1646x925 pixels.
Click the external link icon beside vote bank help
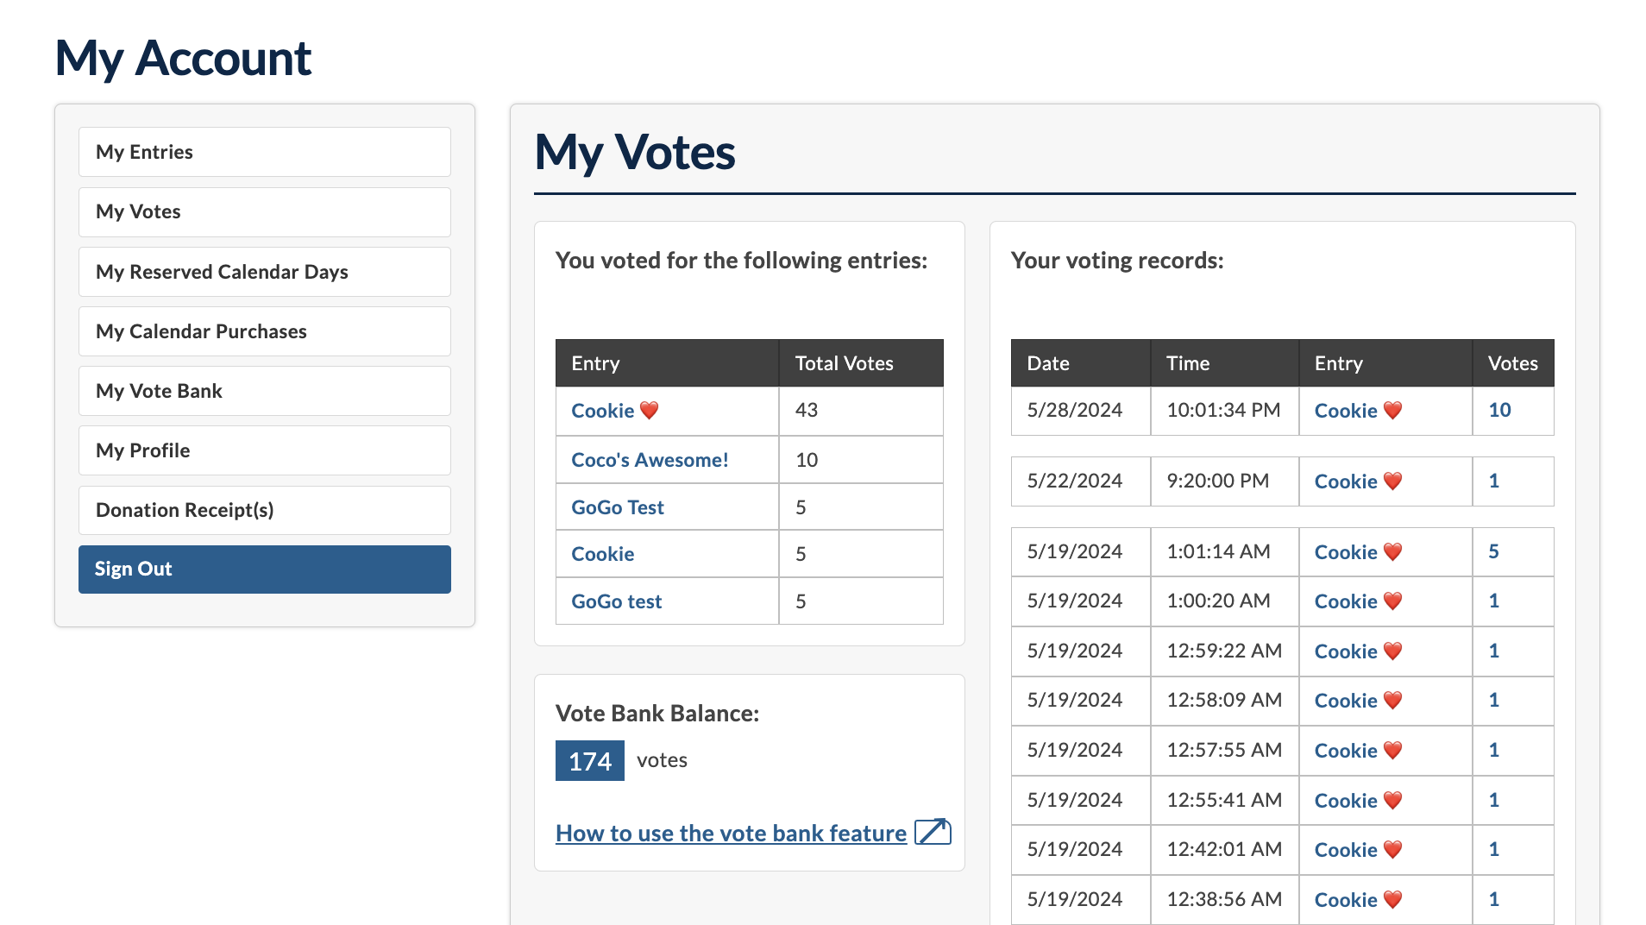click(x=932, y=832)
